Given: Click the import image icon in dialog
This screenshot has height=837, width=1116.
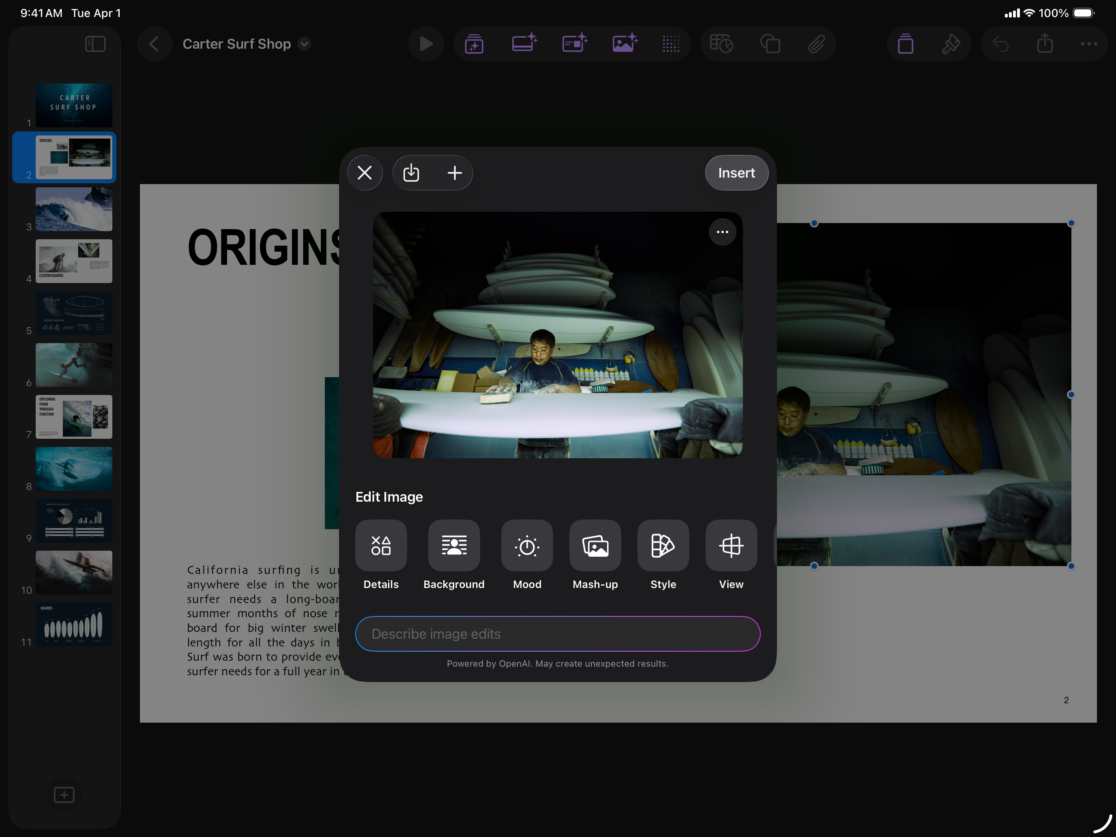Looking at the screenshot, I should click(x=411, y=173).
